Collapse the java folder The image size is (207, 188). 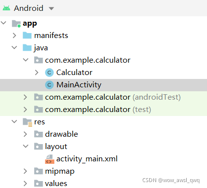click(x=14, y=47)
